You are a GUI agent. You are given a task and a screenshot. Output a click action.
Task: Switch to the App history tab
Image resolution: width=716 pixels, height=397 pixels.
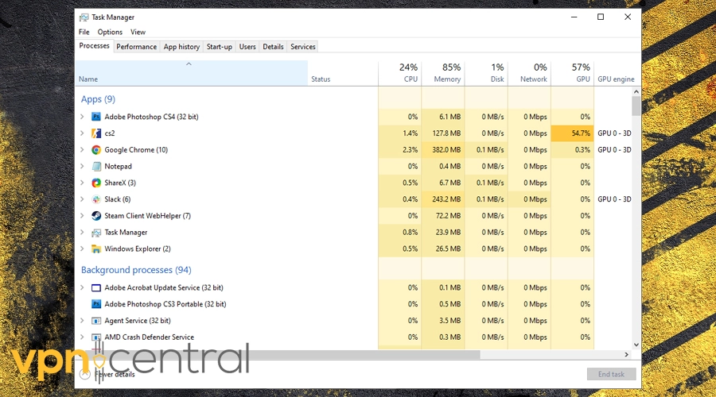point(181,47)
